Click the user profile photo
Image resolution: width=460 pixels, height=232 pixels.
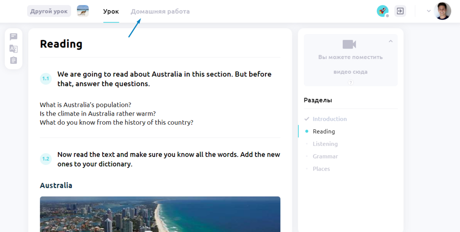[443, 11]
